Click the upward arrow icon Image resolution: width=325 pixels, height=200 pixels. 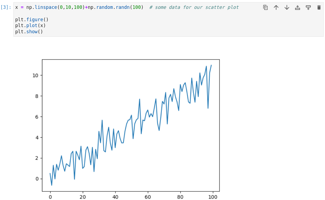[x=276, y=8]
